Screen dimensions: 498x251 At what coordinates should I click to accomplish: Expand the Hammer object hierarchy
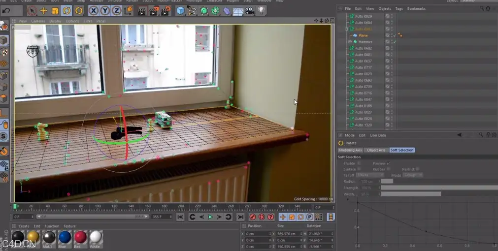point(350,41)
